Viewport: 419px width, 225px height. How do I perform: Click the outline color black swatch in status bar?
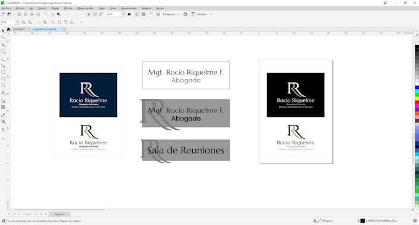[x=362, y=221]
